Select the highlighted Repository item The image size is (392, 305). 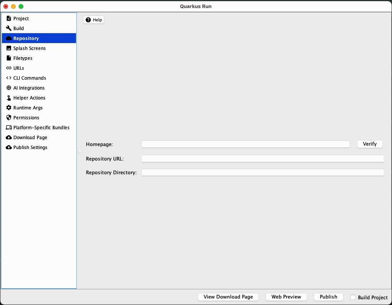[x=39, y=38]
